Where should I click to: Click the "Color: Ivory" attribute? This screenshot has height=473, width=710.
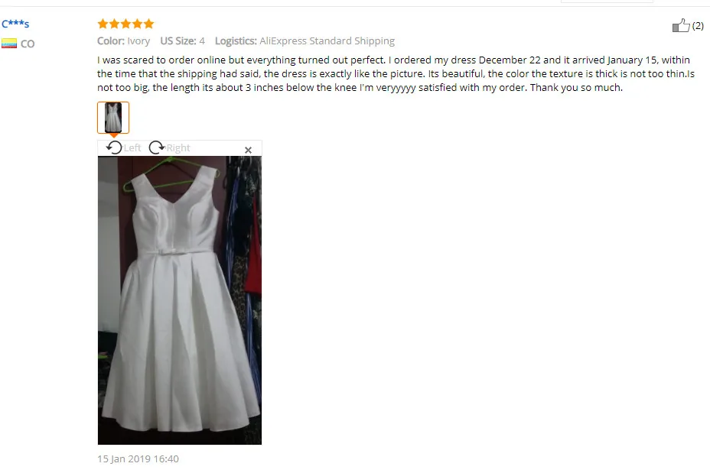pos(124,40)
